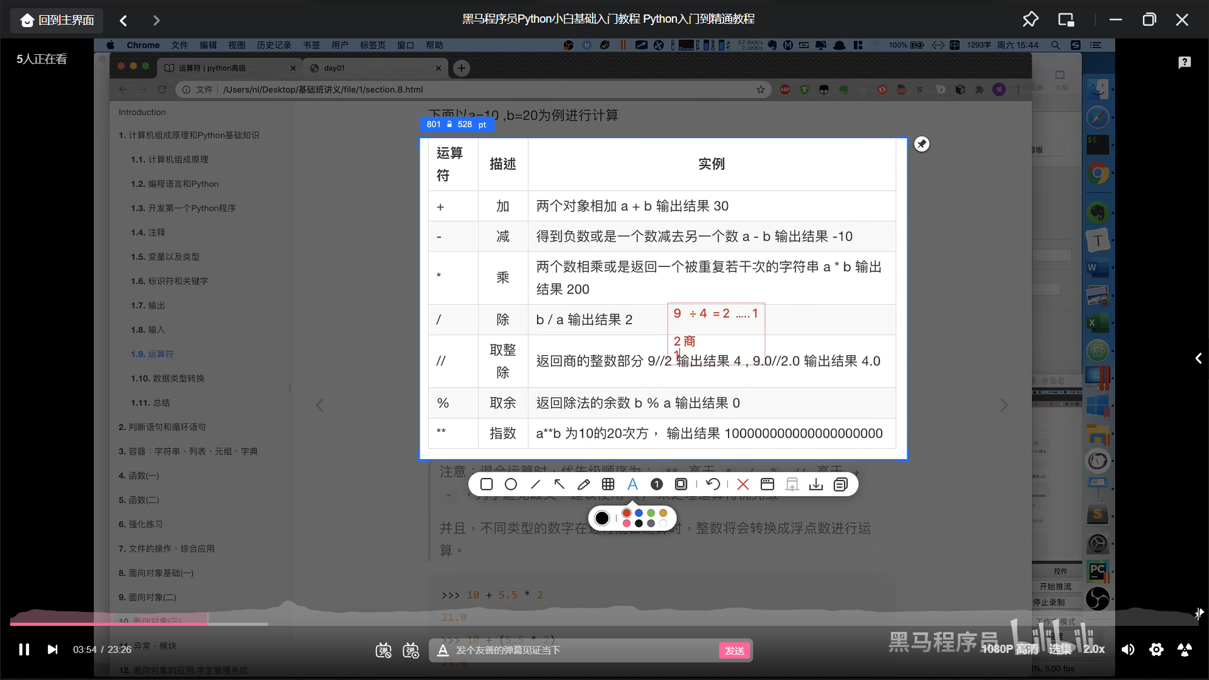The width and height of the screenshot is (1209, 680).
Task: Pick the pencil freehand tool
Action: 584,484
